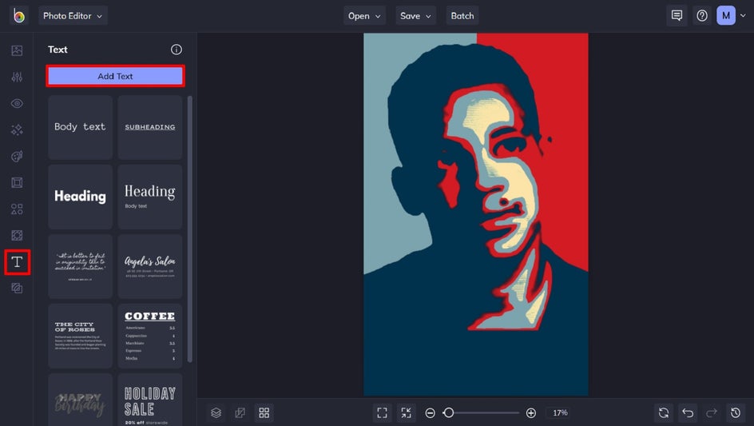
Task: Open the Layers panel icon
Action: tap(216, 412)
